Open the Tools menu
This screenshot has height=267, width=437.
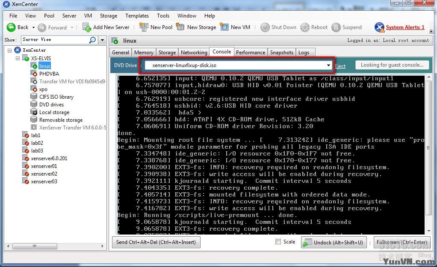point(163,15)
